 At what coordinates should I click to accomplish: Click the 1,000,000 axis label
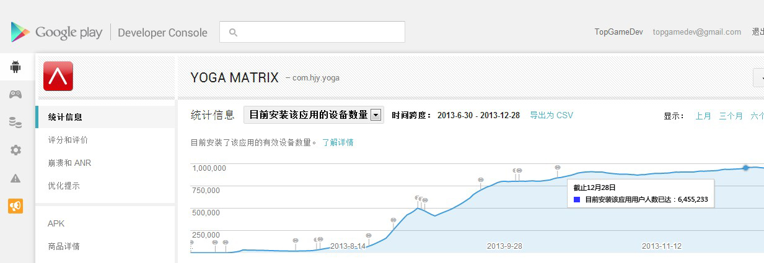tap(209, 168)
